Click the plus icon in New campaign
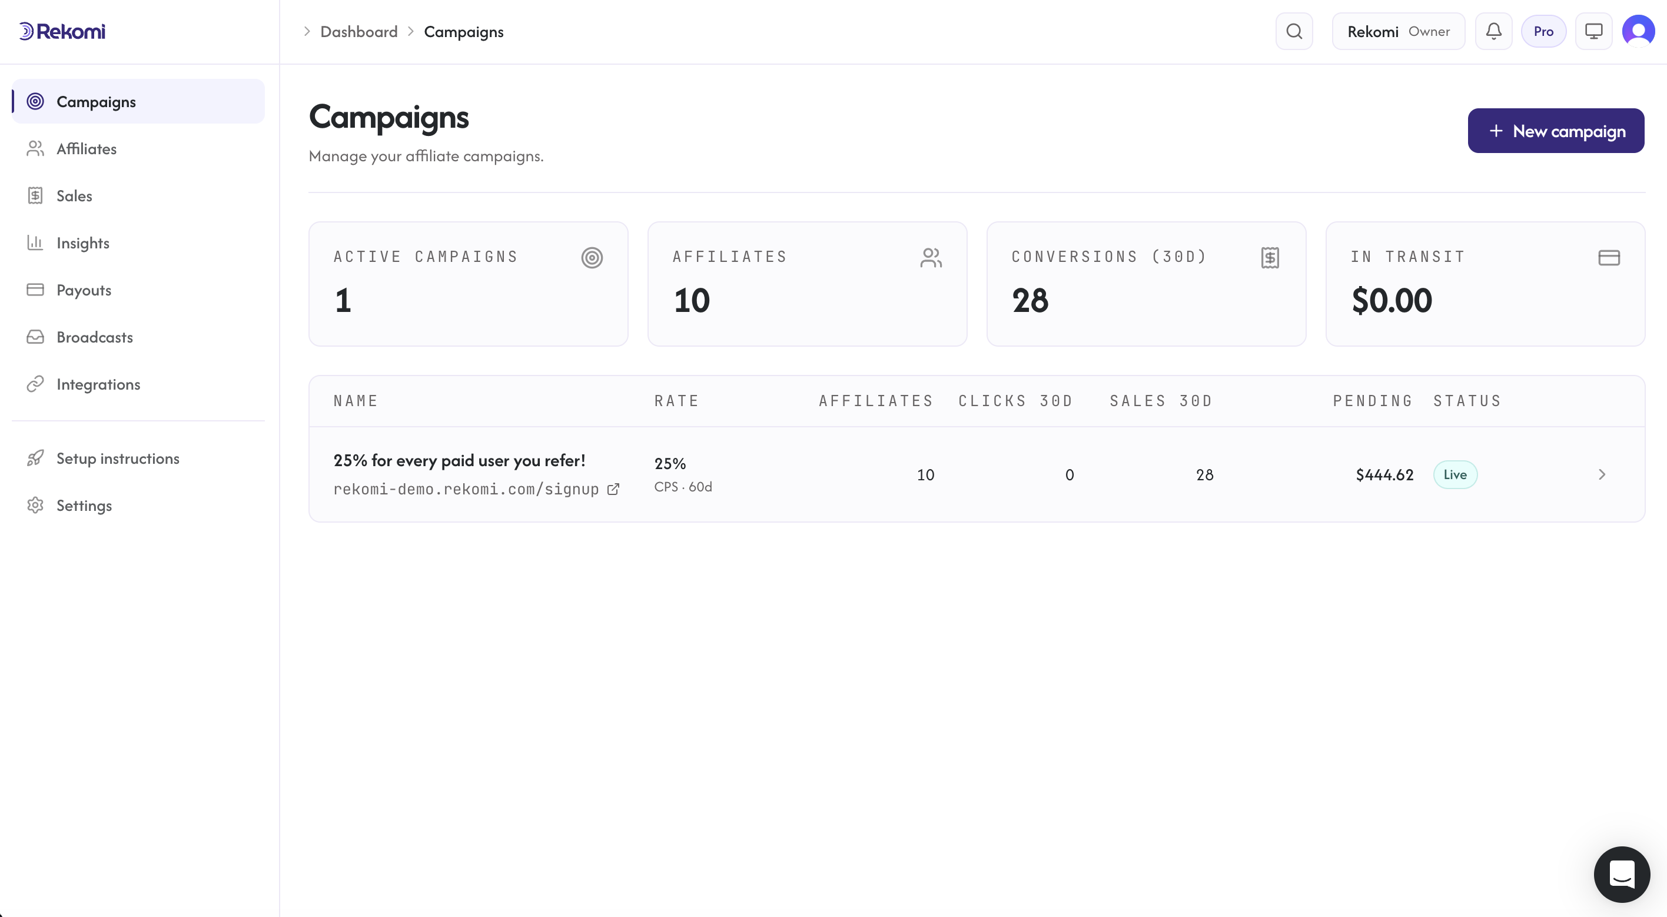This screenshot has width=1667, height=917. click(1496, 131)
